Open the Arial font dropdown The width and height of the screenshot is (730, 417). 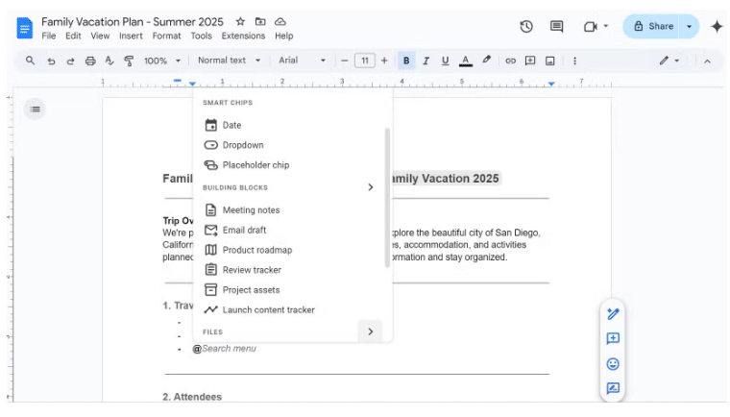pyautogui.click(x=302, y=61)
